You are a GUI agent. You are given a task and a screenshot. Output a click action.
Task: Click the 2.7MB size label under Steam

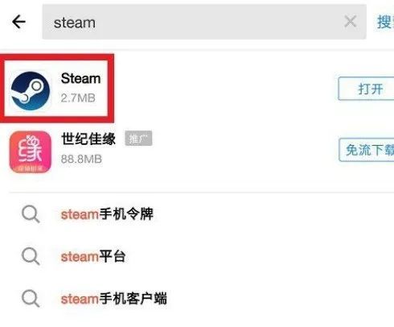(x=78, y=98)
